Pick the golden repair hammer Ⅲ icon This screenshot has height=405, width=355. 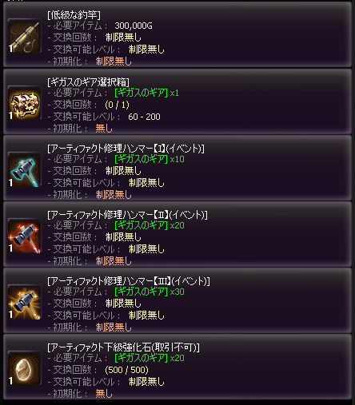[x=24, y=303]
